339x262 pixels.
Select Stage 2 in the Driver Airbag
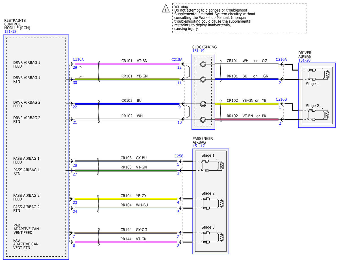(312, 106)
